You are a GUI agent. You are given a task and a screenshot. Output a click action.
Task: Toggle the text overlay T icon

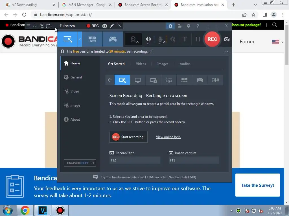click(185, 39)
